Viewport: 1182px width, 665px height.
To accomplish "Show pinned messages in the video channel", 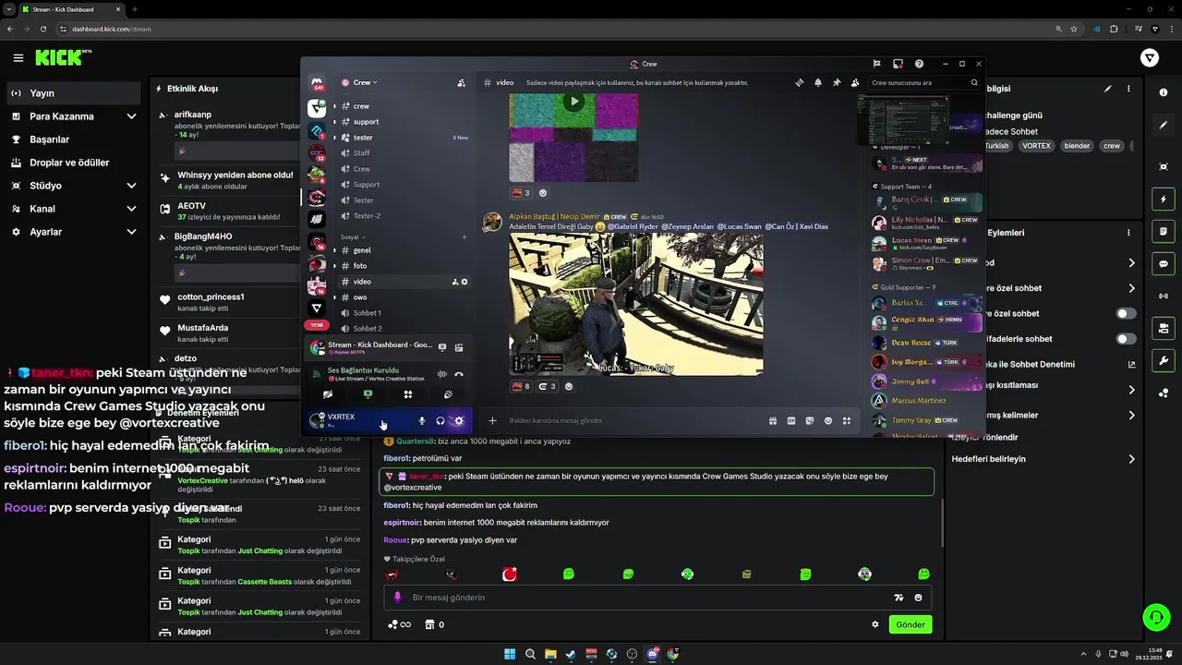I will click(837, 82).
